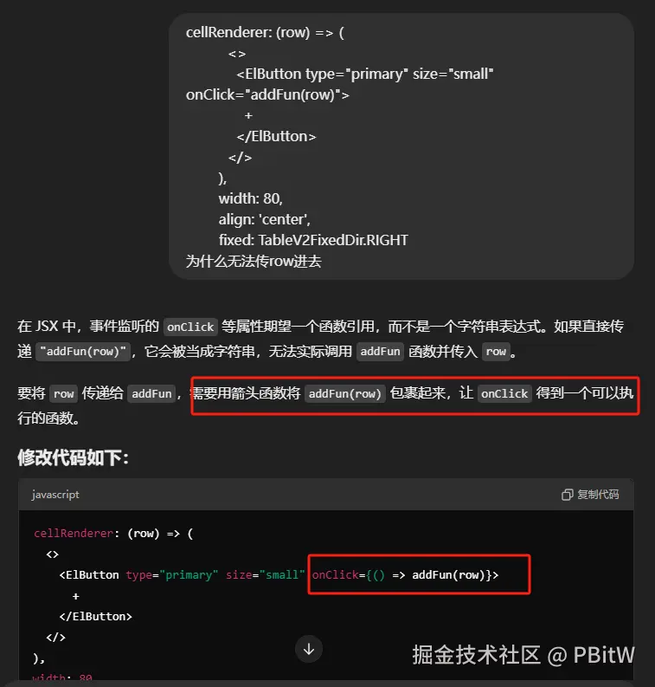This screenshot has height=687, width=655.
Task: Click the inline onClick code tag in first paragraph
Action: [x=190, y=327]
